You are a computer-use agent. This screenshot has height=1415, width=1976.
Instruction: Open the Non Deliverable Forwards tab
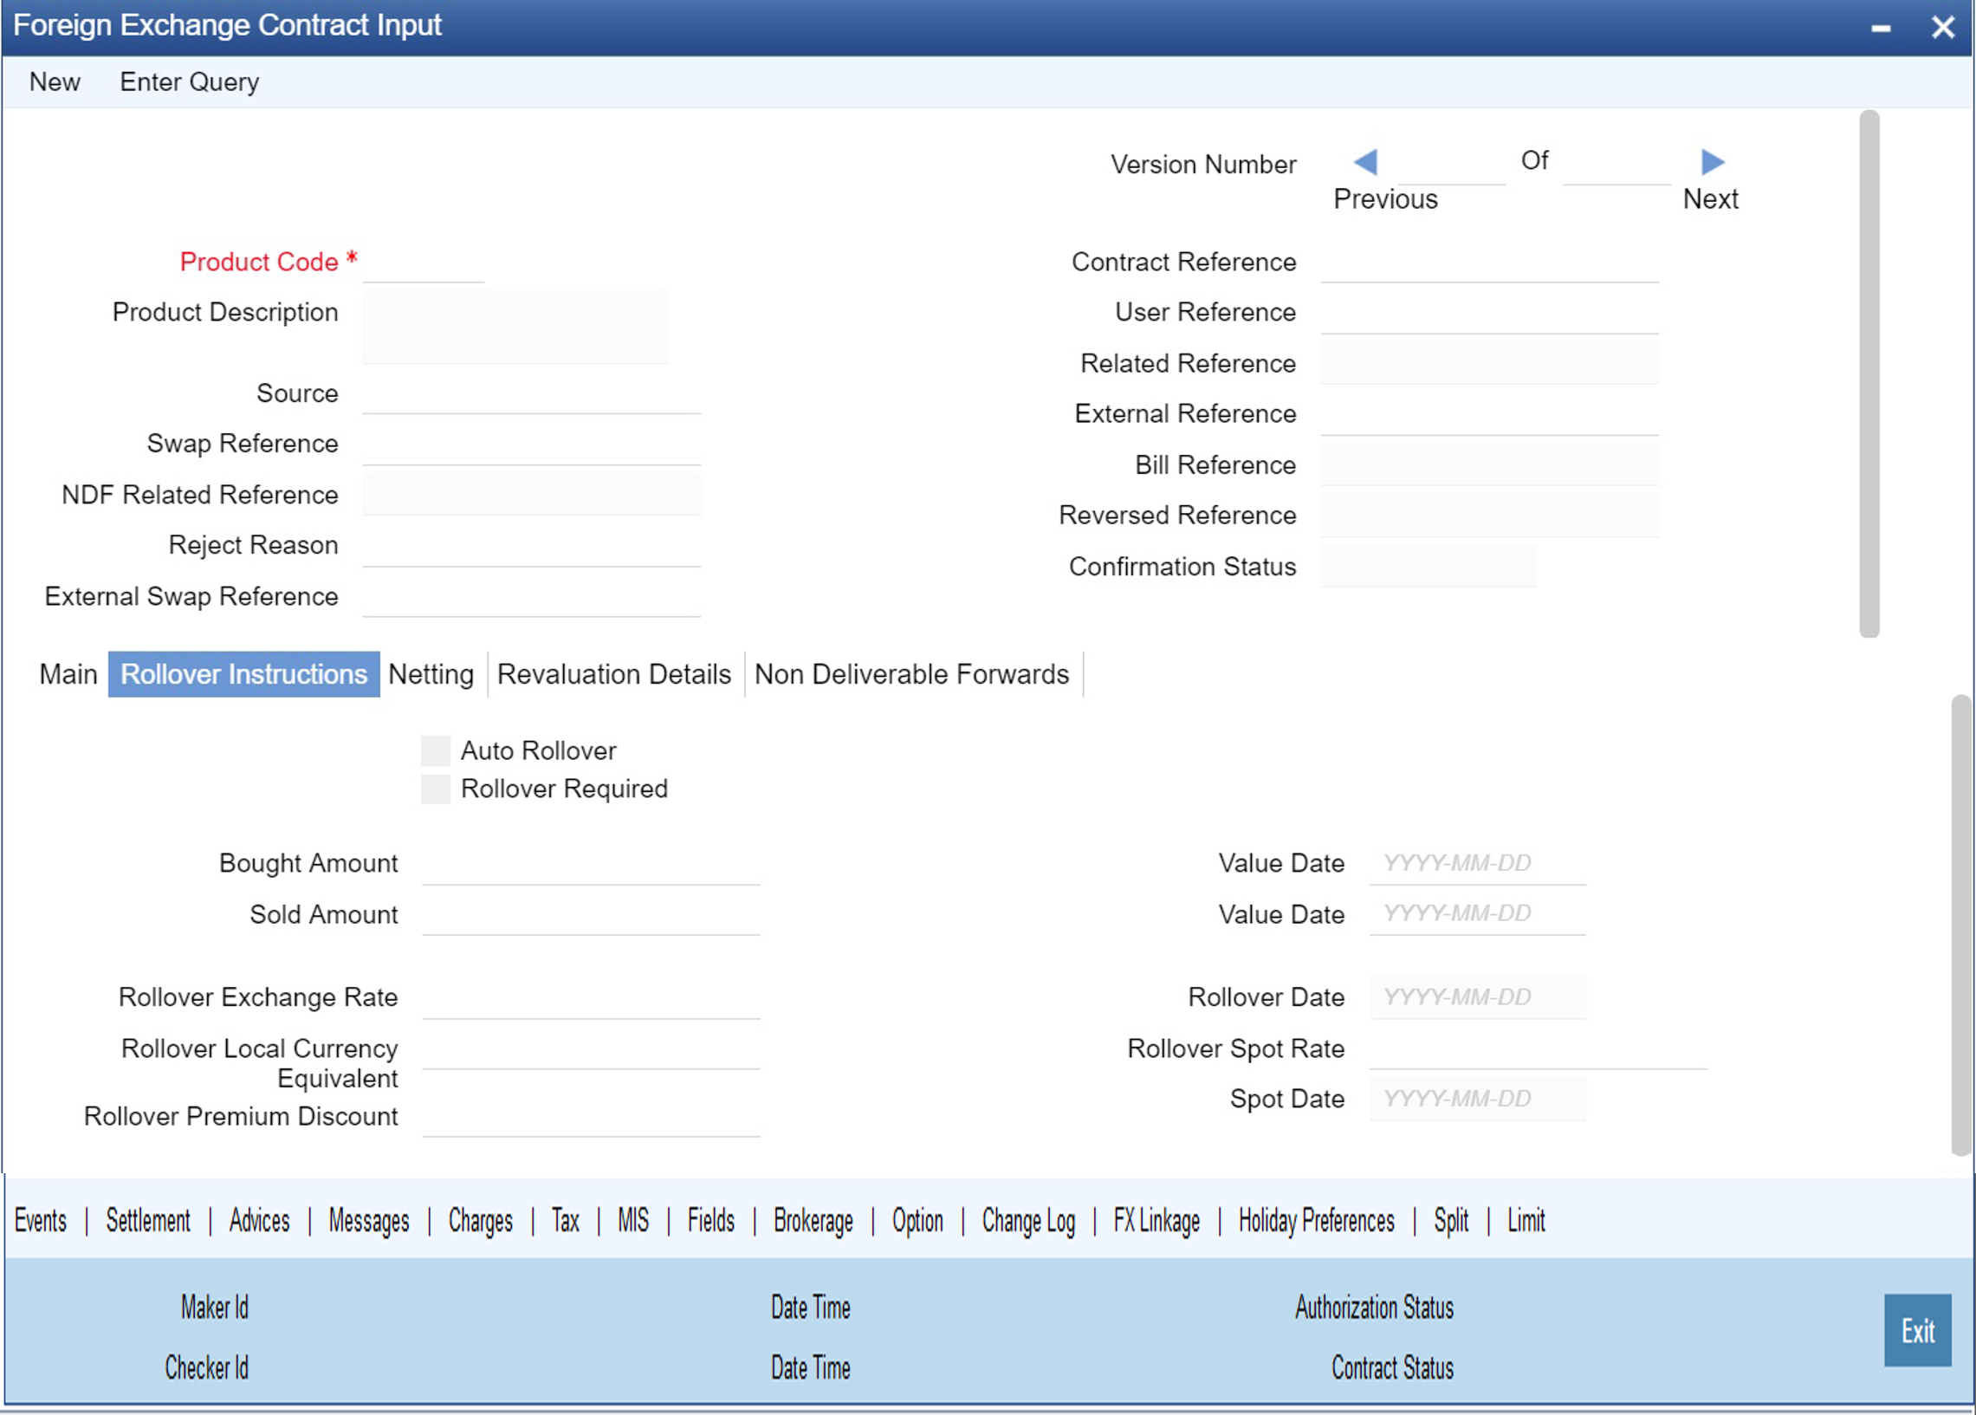click(x=911, y=674)
